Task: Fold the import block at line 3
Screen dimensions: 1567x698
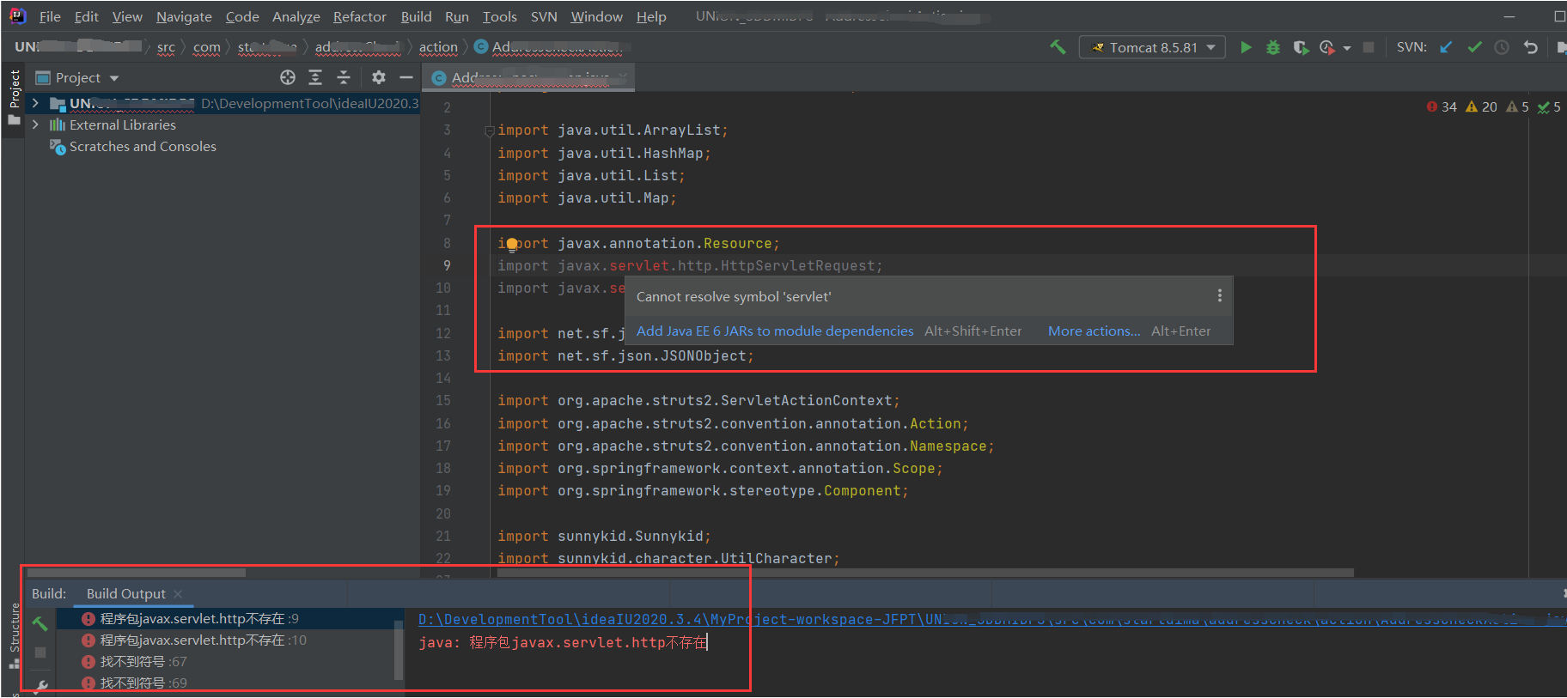Action: 489,130
